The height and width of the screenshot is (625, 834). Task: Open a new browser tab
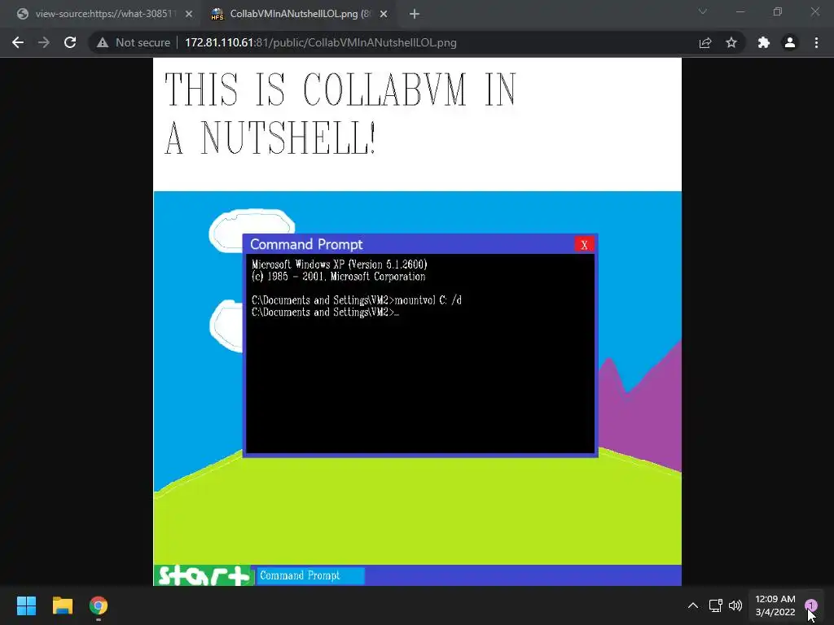click(415, 14)
